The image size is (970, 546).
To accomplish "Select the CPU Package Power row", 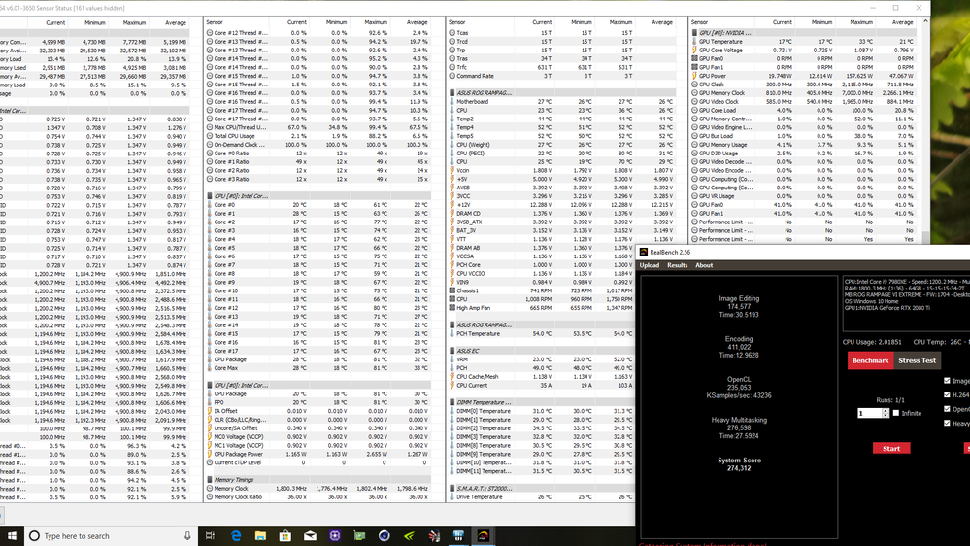I will pos(318,454).
